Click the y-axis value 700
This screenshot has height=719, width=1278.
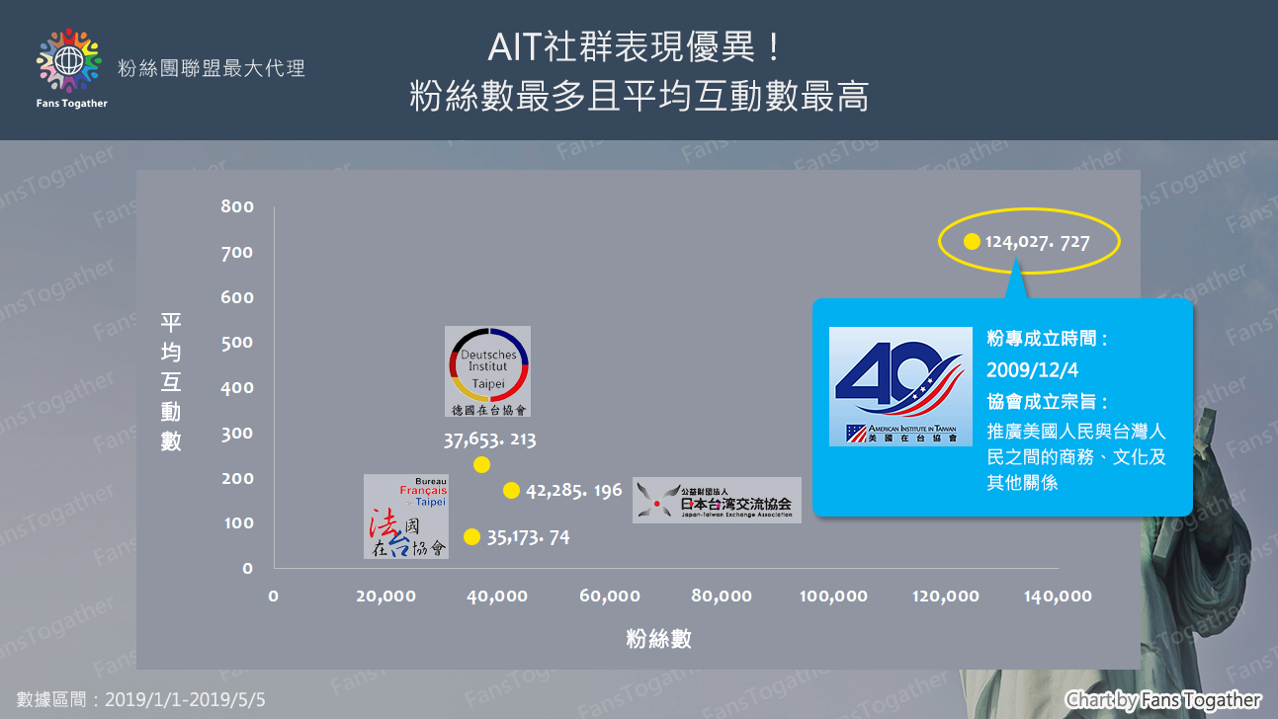coord(238,253)
